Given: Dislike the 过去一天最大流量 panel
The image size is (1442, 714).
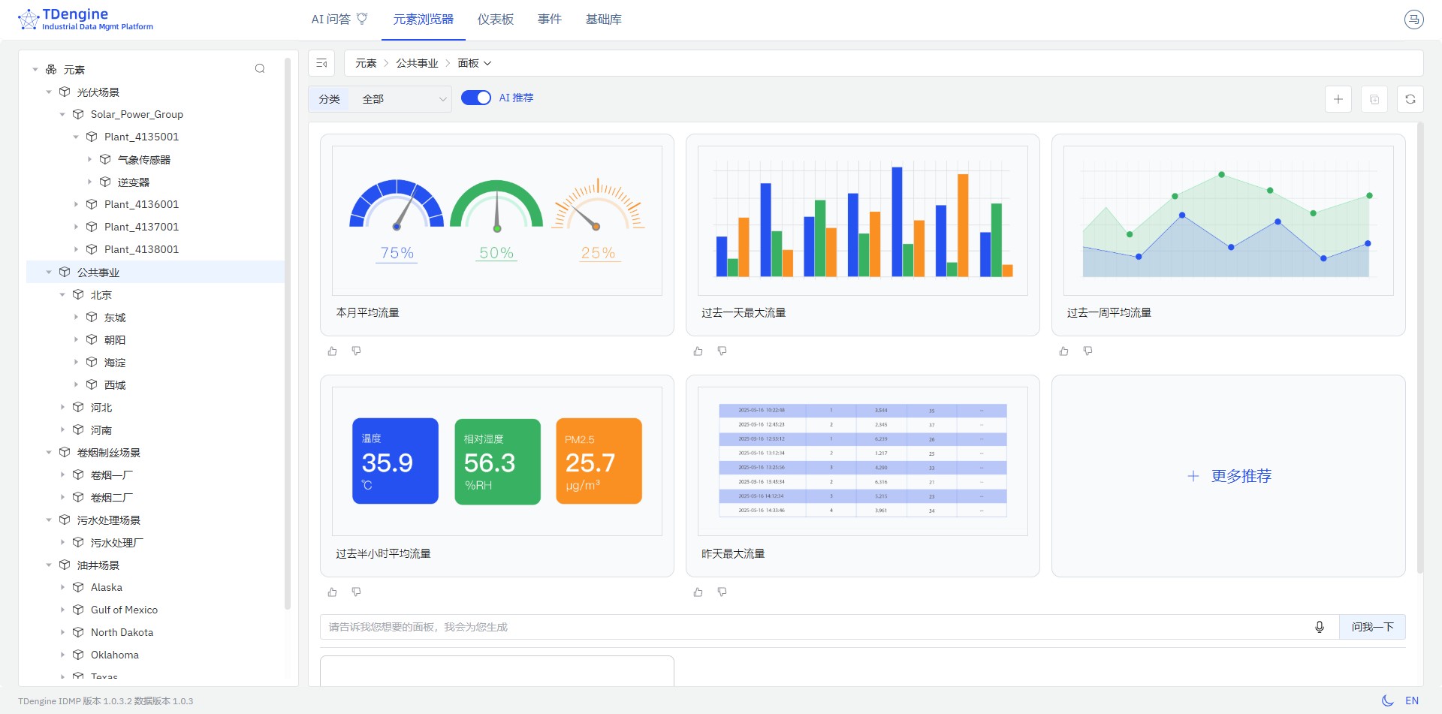Looking at the screenshot, I should tap(723, 351).
